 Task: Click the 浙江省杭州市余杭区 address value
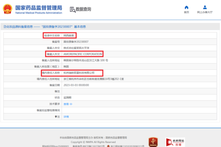[x=94, y=79]
